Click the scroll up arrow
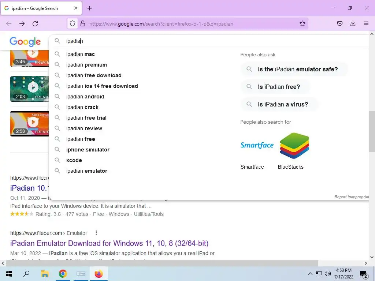375x281 pixels. click(x=372, y=34)
